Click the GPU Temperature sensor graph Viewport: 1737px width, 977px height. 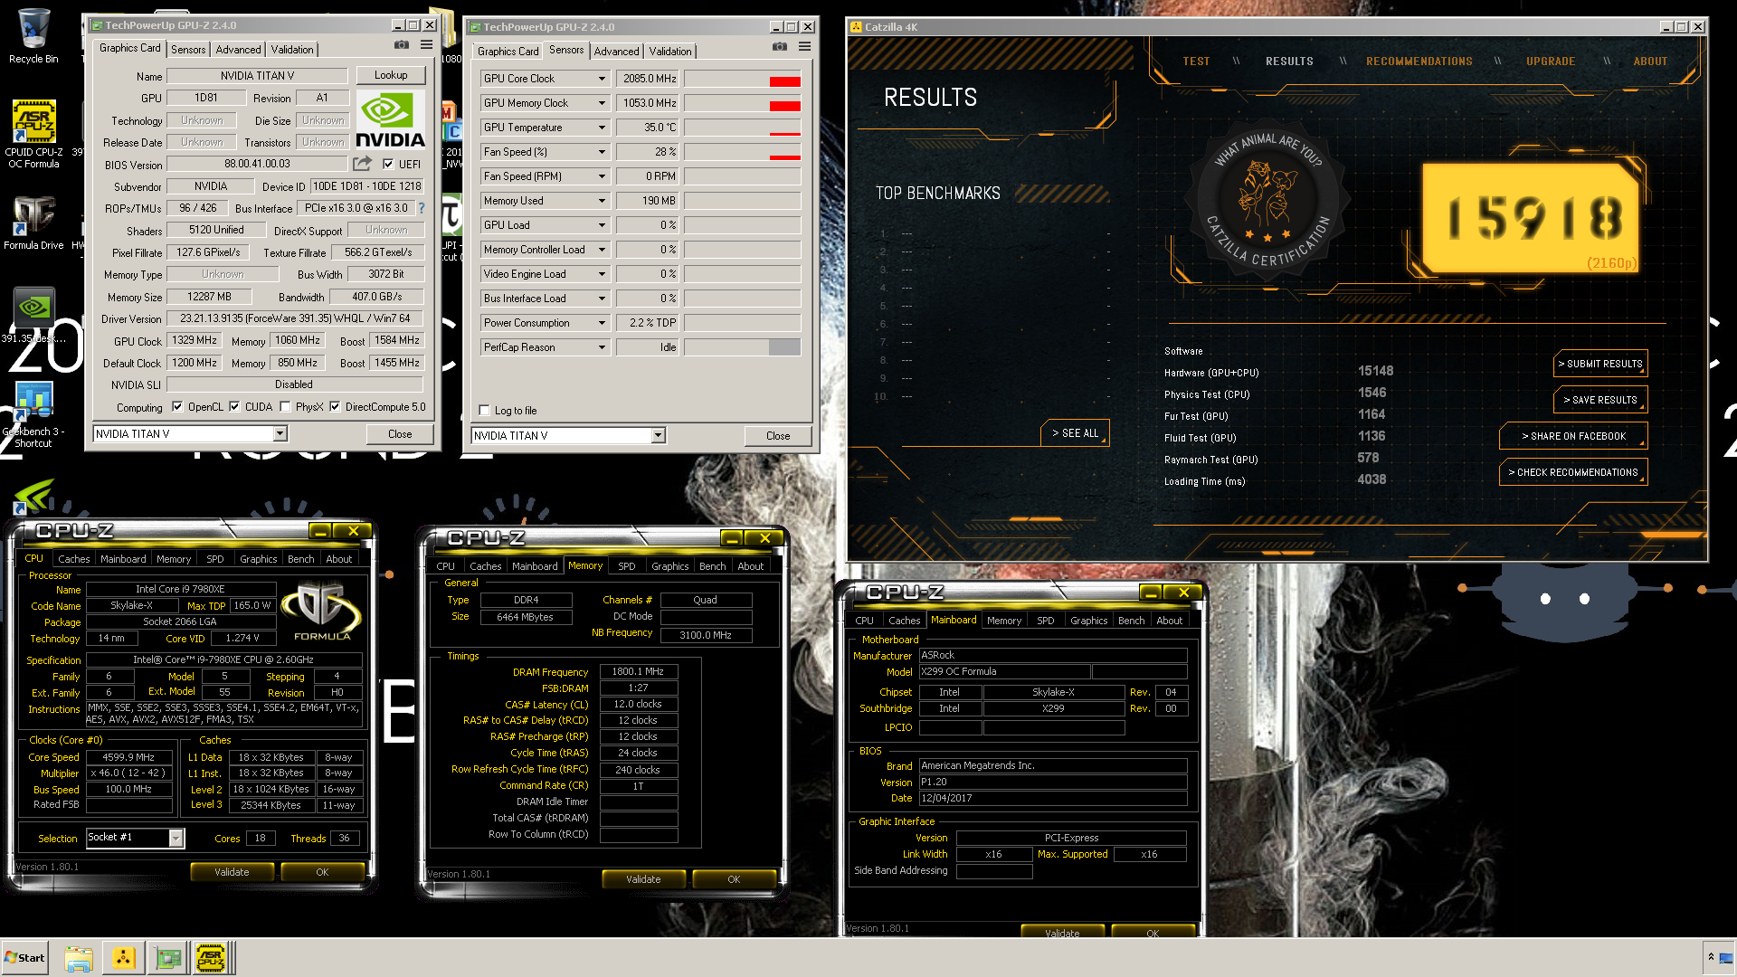pos(742,128)
